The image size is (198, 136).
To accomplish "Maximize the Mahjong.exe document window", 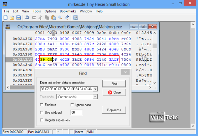I will tap(143, 27).
